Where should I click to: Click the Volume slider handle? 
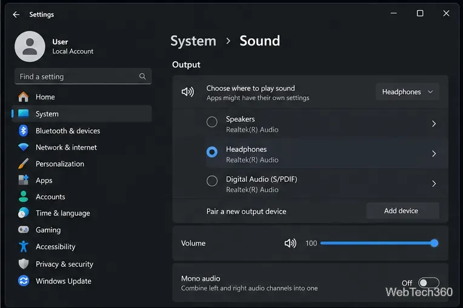pyautogui.click(x=434, y=243)
